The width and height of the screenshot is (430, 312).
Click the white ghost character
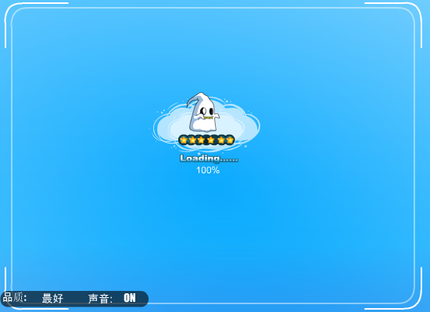coord(202,112)
